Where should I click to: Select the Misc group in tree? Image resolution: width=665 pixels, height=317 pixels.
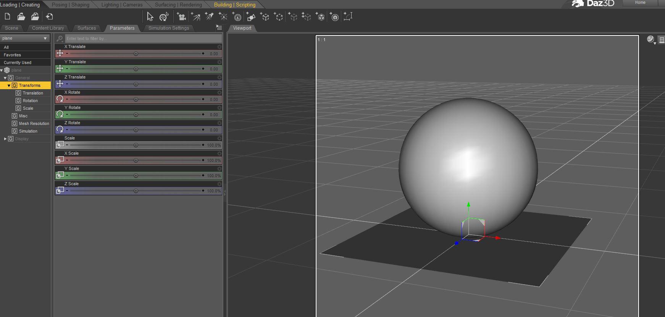tap(23, 116)
